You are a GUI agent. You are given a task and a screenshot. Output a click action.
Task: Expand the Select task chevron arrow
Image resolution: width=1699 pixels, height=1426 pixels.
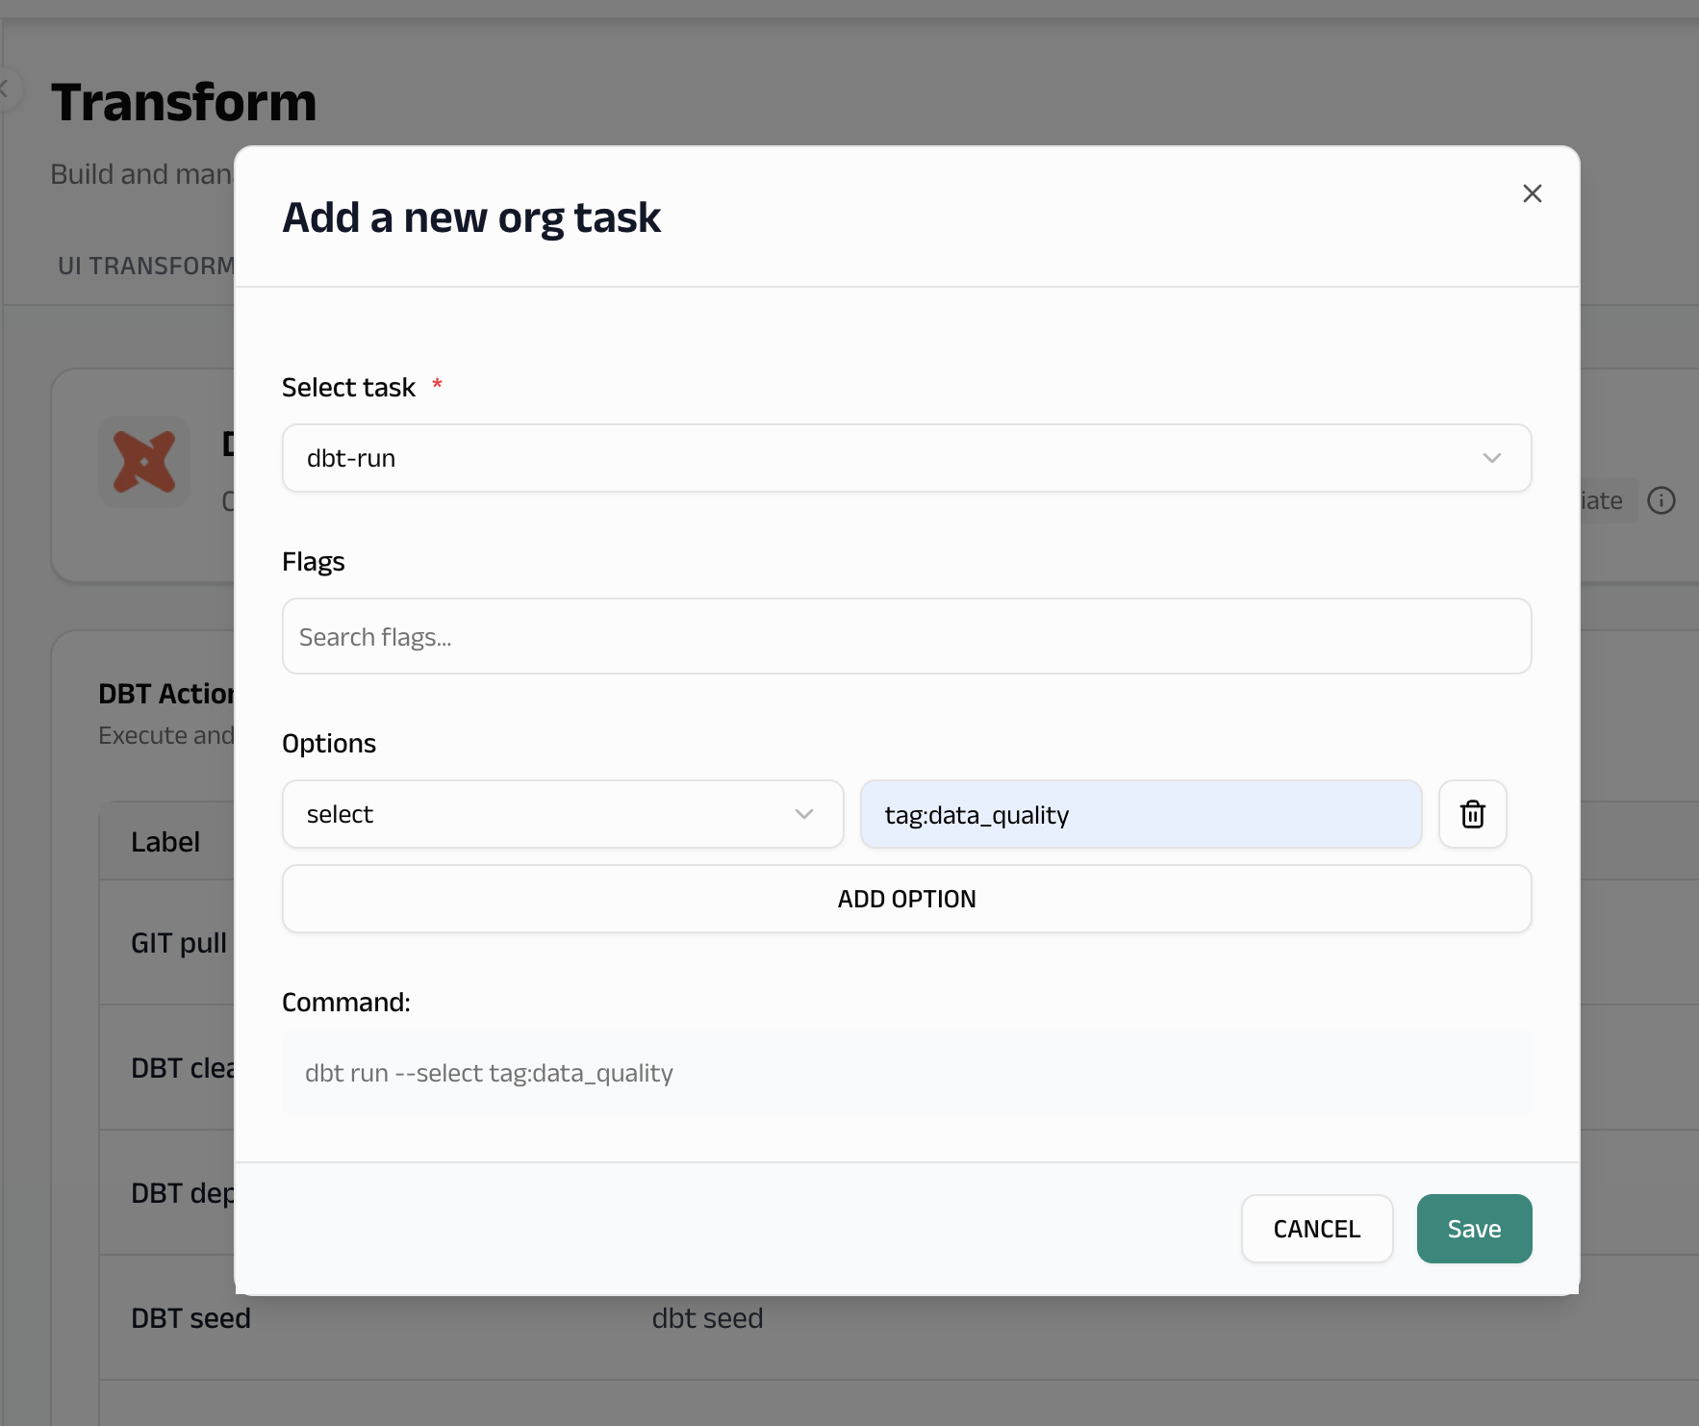[1491, 458]
